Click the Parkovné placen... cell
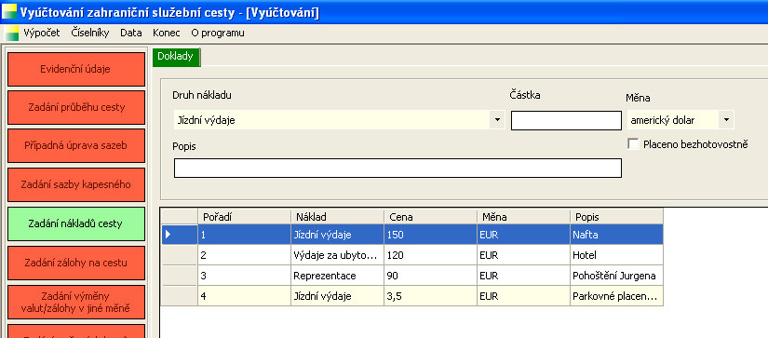 pos(616,296)
